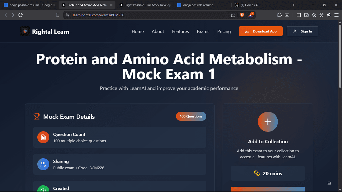Open the browser main menu icon

[336, 15]
